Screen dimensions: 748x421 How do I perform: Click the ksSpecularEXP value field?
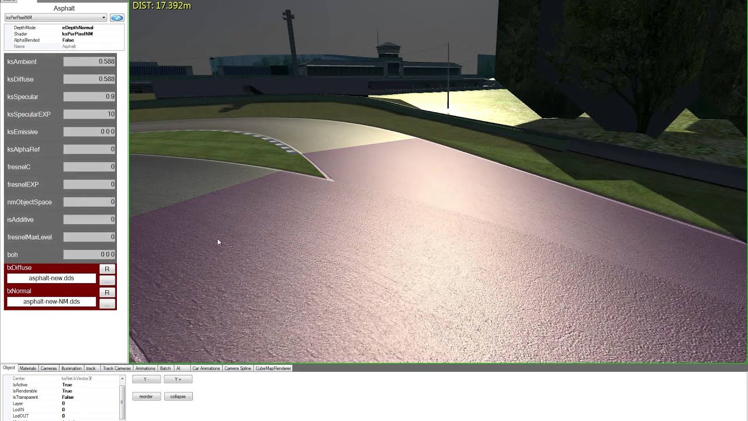(89, 114)
